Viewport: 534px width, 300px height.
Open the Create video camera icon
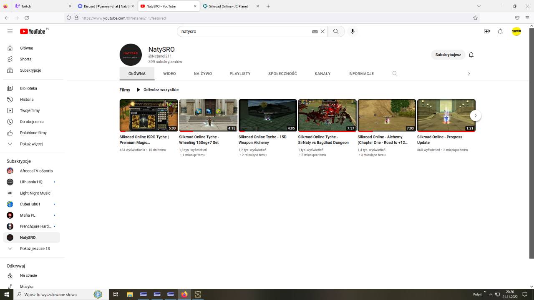coord(487,31)
